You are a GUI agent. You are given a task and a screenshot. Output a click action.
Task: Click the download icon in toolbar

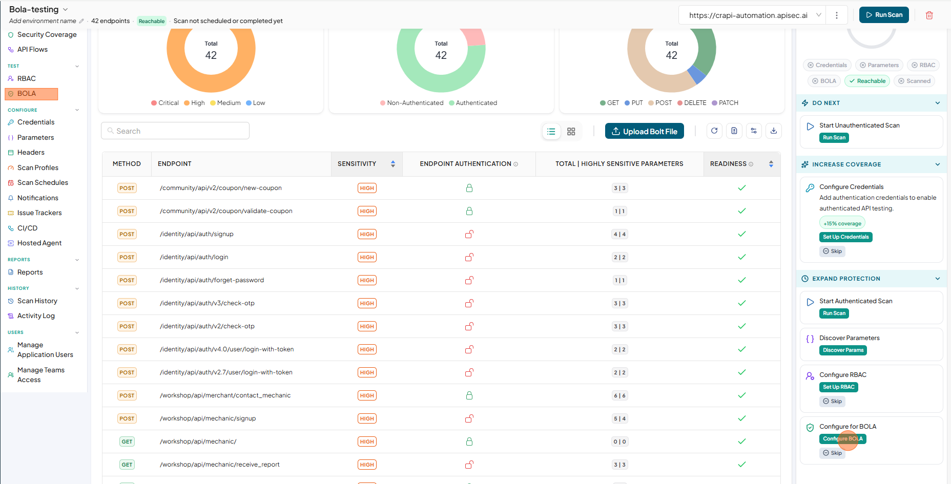coord(774,131)
